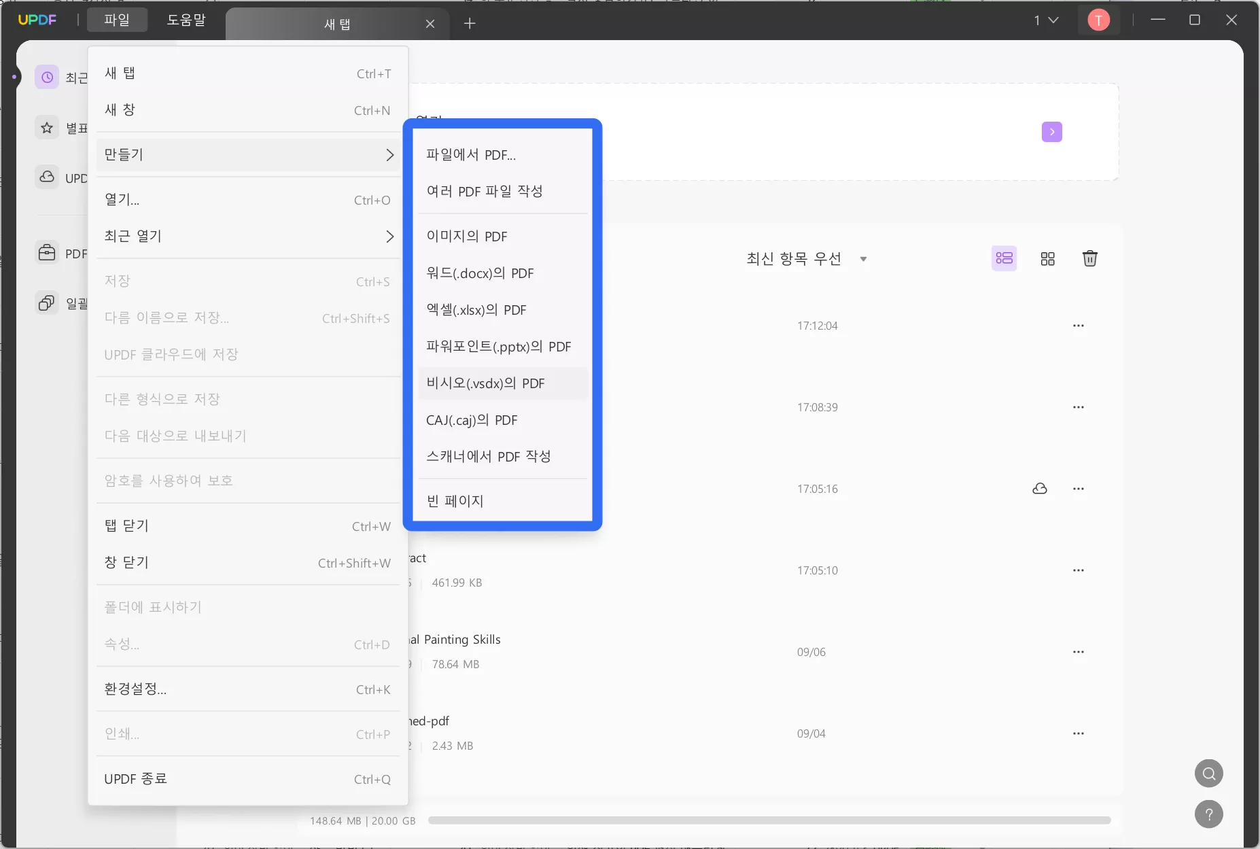Open more options for 09/04 file
Image resolution: width=1260 pixels, height=849 pixels.
(x=1079, y=733)
